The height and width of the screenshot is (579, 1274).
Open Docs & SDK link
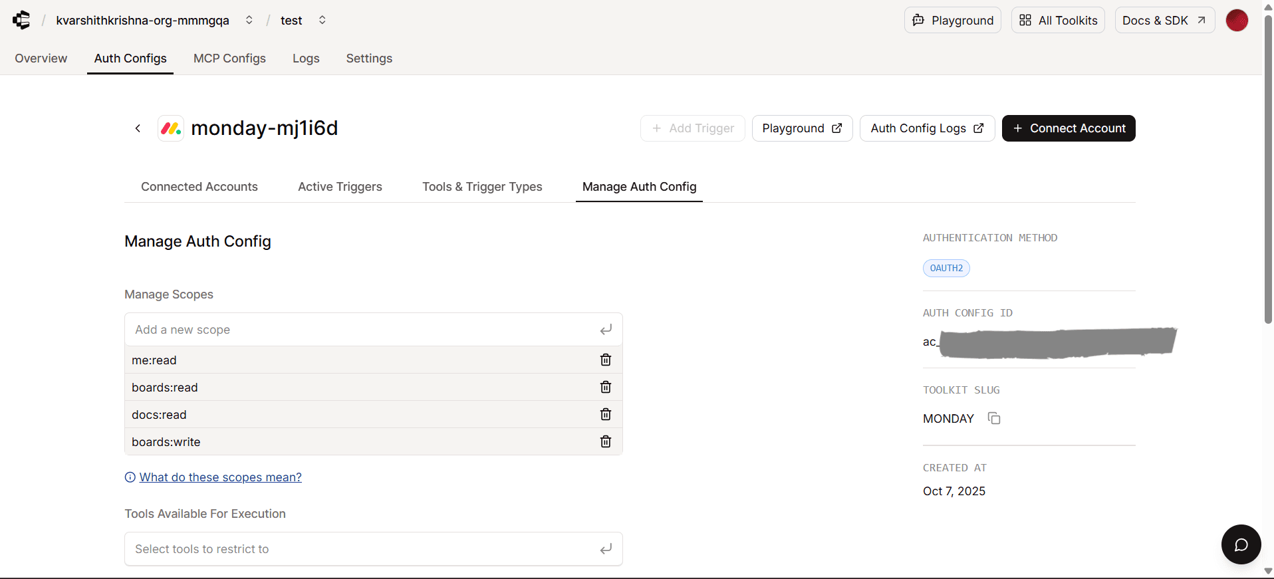[1164, 20]
